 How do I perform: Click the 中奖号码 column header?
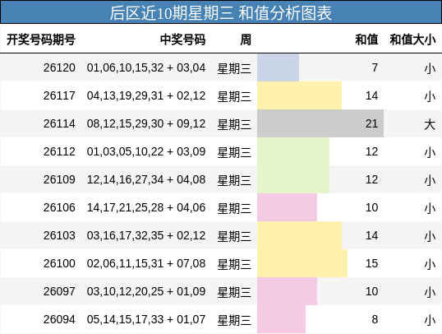tap(182, 39)
